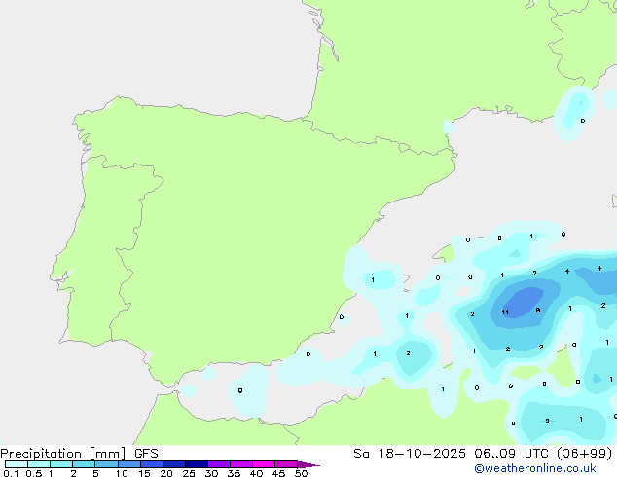Click the legend scale label '35'
This screenshot has width=617, height=477.
pyautogui.click(x=234, y=473)
